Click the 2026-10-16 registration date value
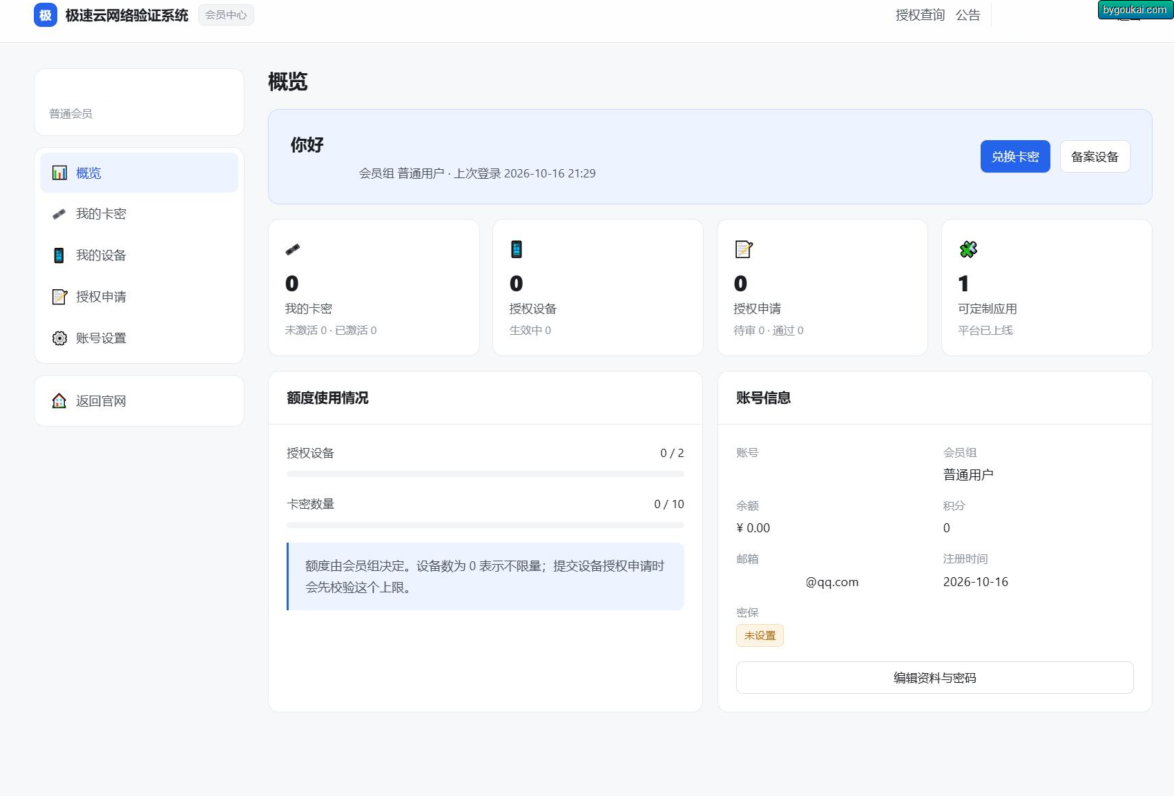The width and height of the screenshot is (1174, 796). 976,582
